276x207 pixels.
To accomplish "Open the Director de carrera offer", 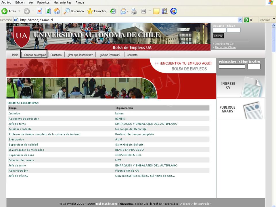I will click(x=22, y=160).
